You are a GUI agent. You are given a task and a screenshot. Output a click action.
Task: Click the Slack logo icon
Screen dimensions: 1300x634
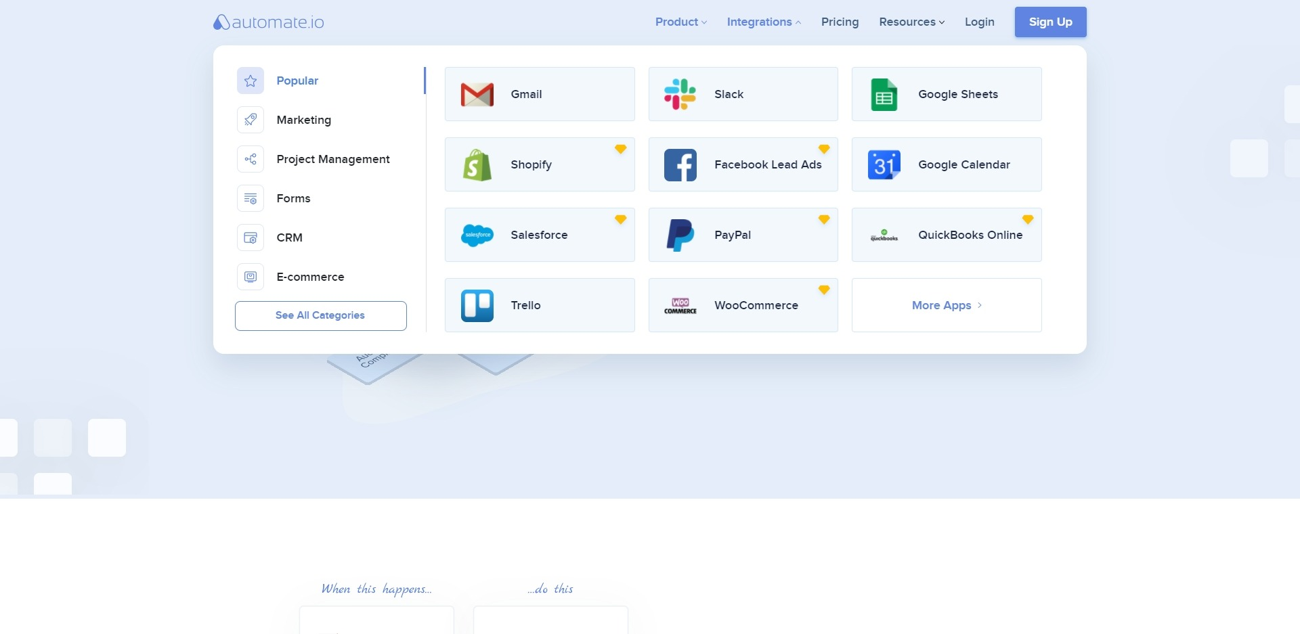(680, 94)
